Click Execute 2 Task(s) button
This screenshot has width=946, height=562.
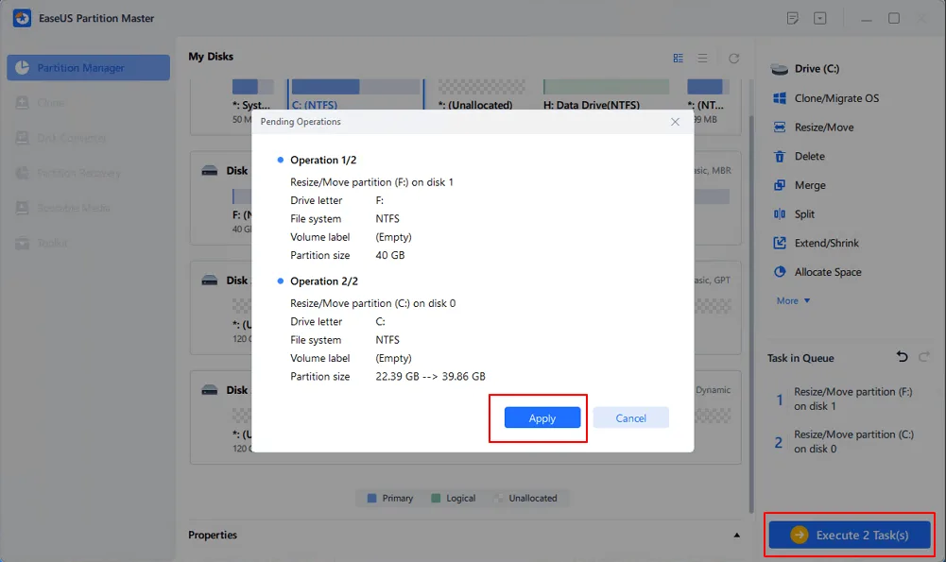[x=850, y=535]
